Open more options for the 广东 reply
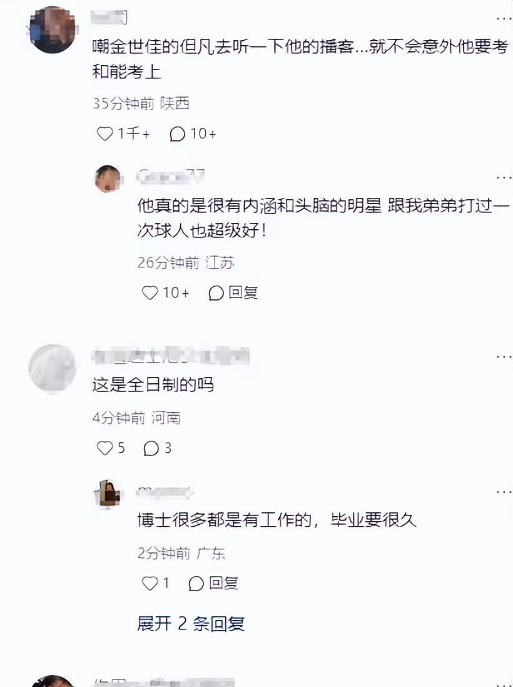 pos(504,492)
